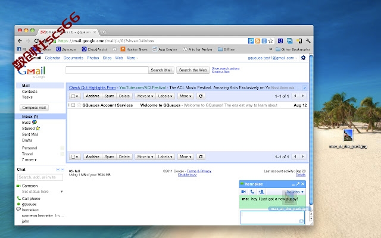This screenshot has height=238, width=381.
Task: Open the Offline bookmarks folder
Action: click(226, 49)
